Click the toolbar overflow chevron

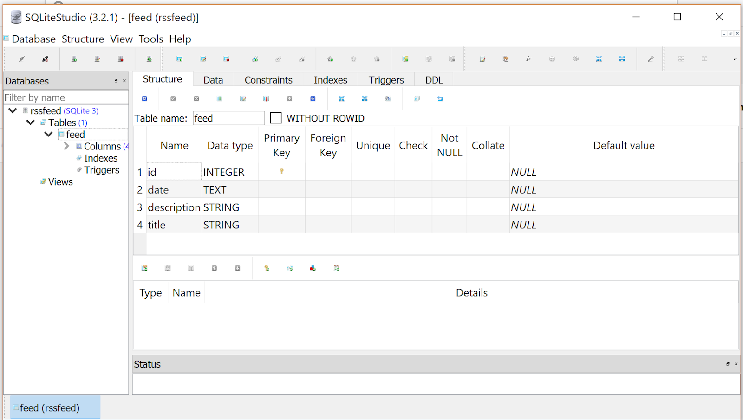(735, 59)
